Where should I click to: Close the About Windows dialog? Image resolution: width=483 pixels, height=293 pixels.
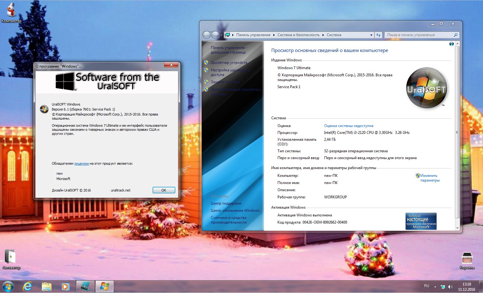point(171,65)
